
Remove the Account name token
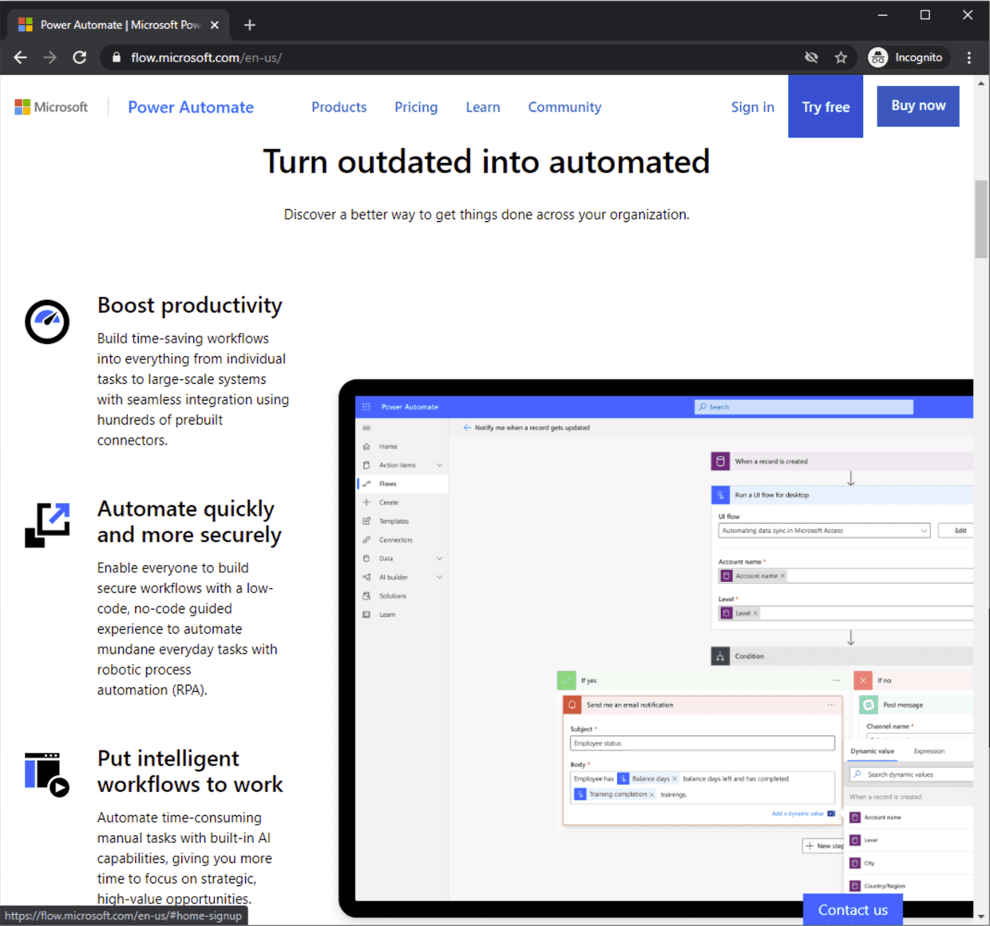point(782,576)
